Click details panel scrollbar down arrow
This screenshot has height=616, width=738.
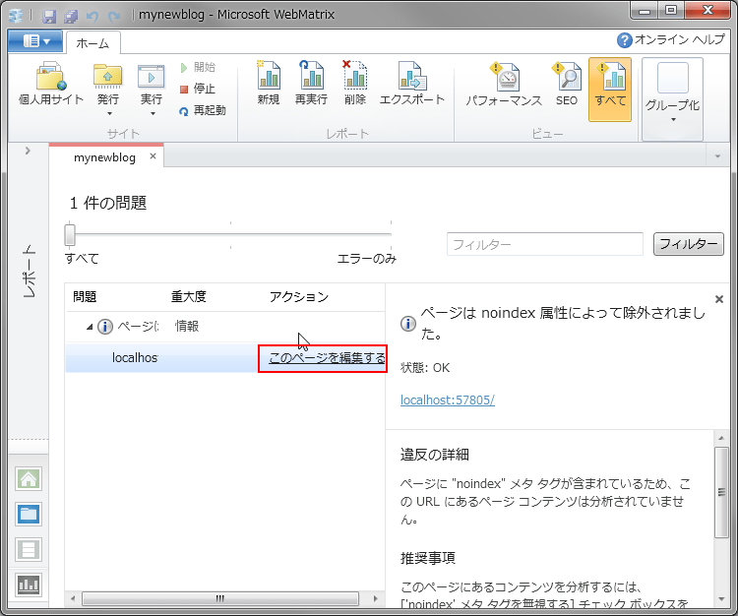(721, 599)
